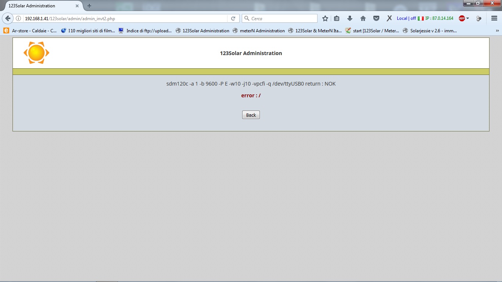
Task: Open 'Ar-store - Caldaie' bookmark
Action: (x=30, y=31)
